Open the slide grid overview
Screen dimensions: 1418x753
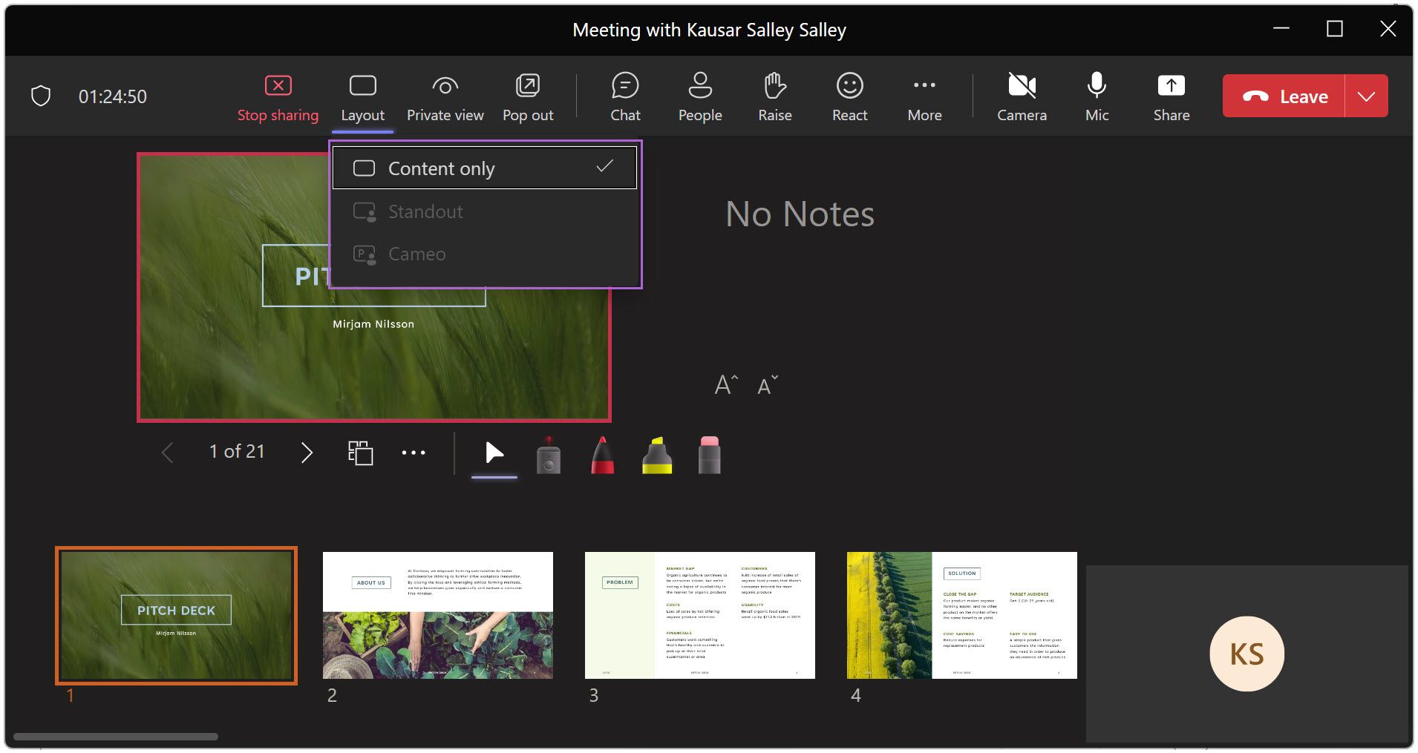[361, 452]
